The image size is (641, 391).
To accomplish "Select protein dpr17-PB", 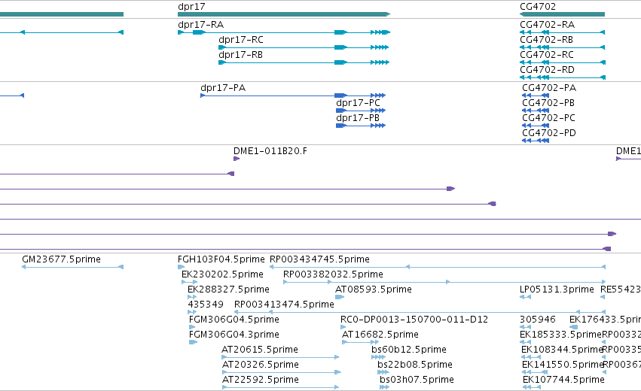I will pos(358,118).
